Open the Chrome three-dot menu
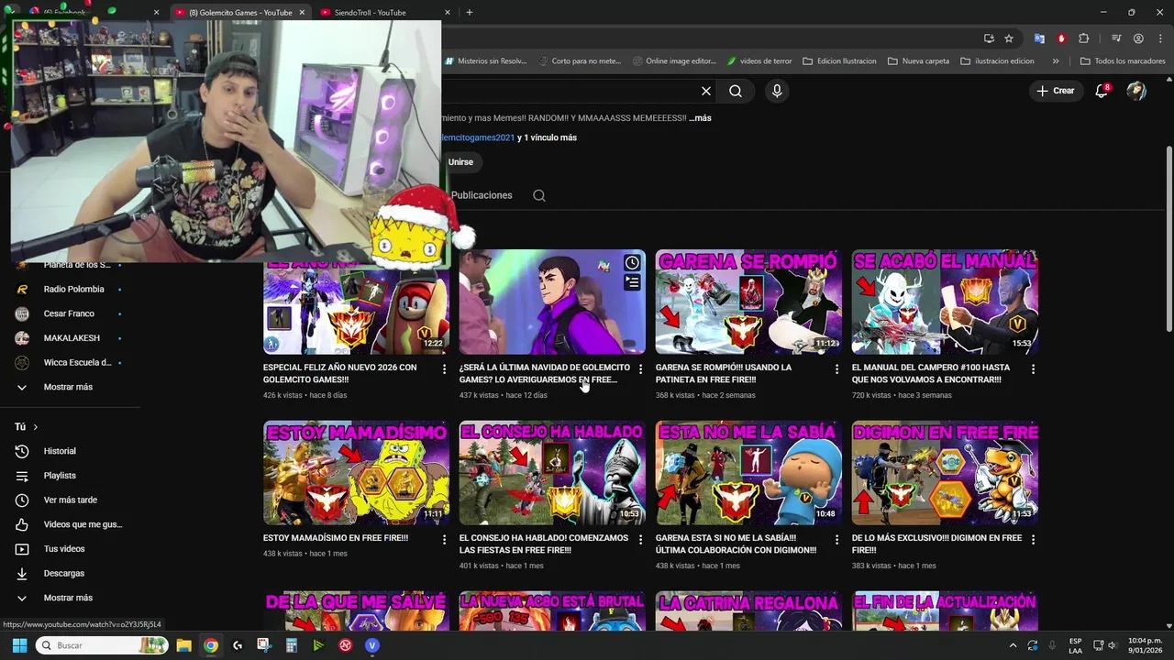This screenshot has height=660, width=1174. (1158, 38)
